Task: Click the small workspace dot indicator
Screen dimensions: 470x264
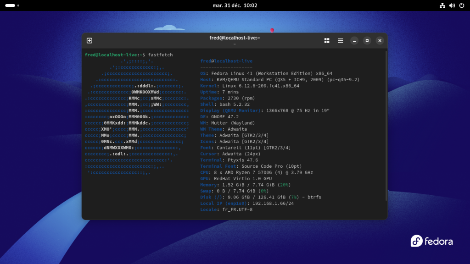Action: tap(18, 5)
